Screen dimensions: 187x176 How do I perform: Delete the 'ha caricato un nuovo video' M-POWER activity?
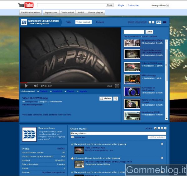(162, 144)
